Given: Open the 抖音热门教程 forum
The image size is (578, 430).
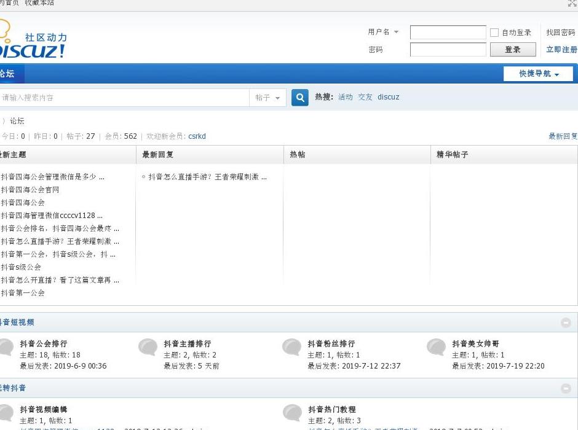Looking at the screenshot, I should tap(332, 409).
